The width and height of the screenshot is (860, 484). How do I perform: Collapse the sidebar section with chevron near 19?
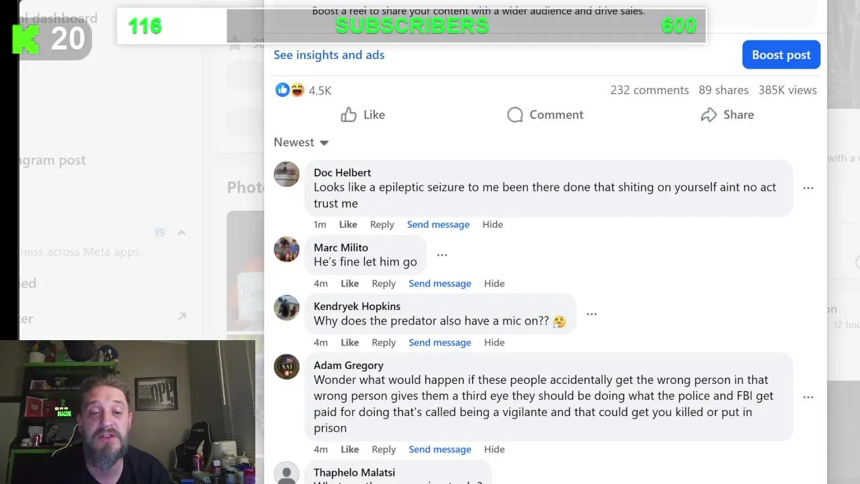pos(181,233)
